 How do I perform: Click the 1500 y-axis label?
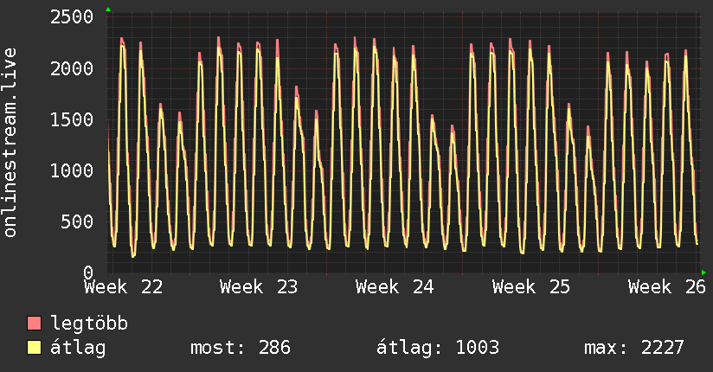tap(72, 119)
